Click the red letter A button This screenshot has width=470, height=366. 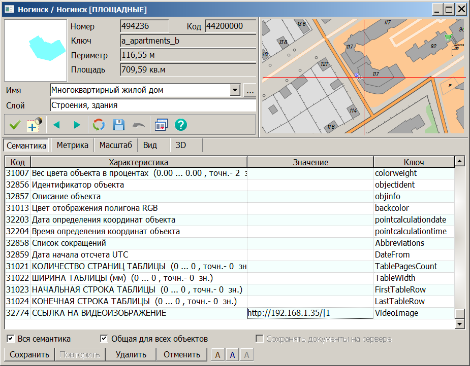coord(217,354)
